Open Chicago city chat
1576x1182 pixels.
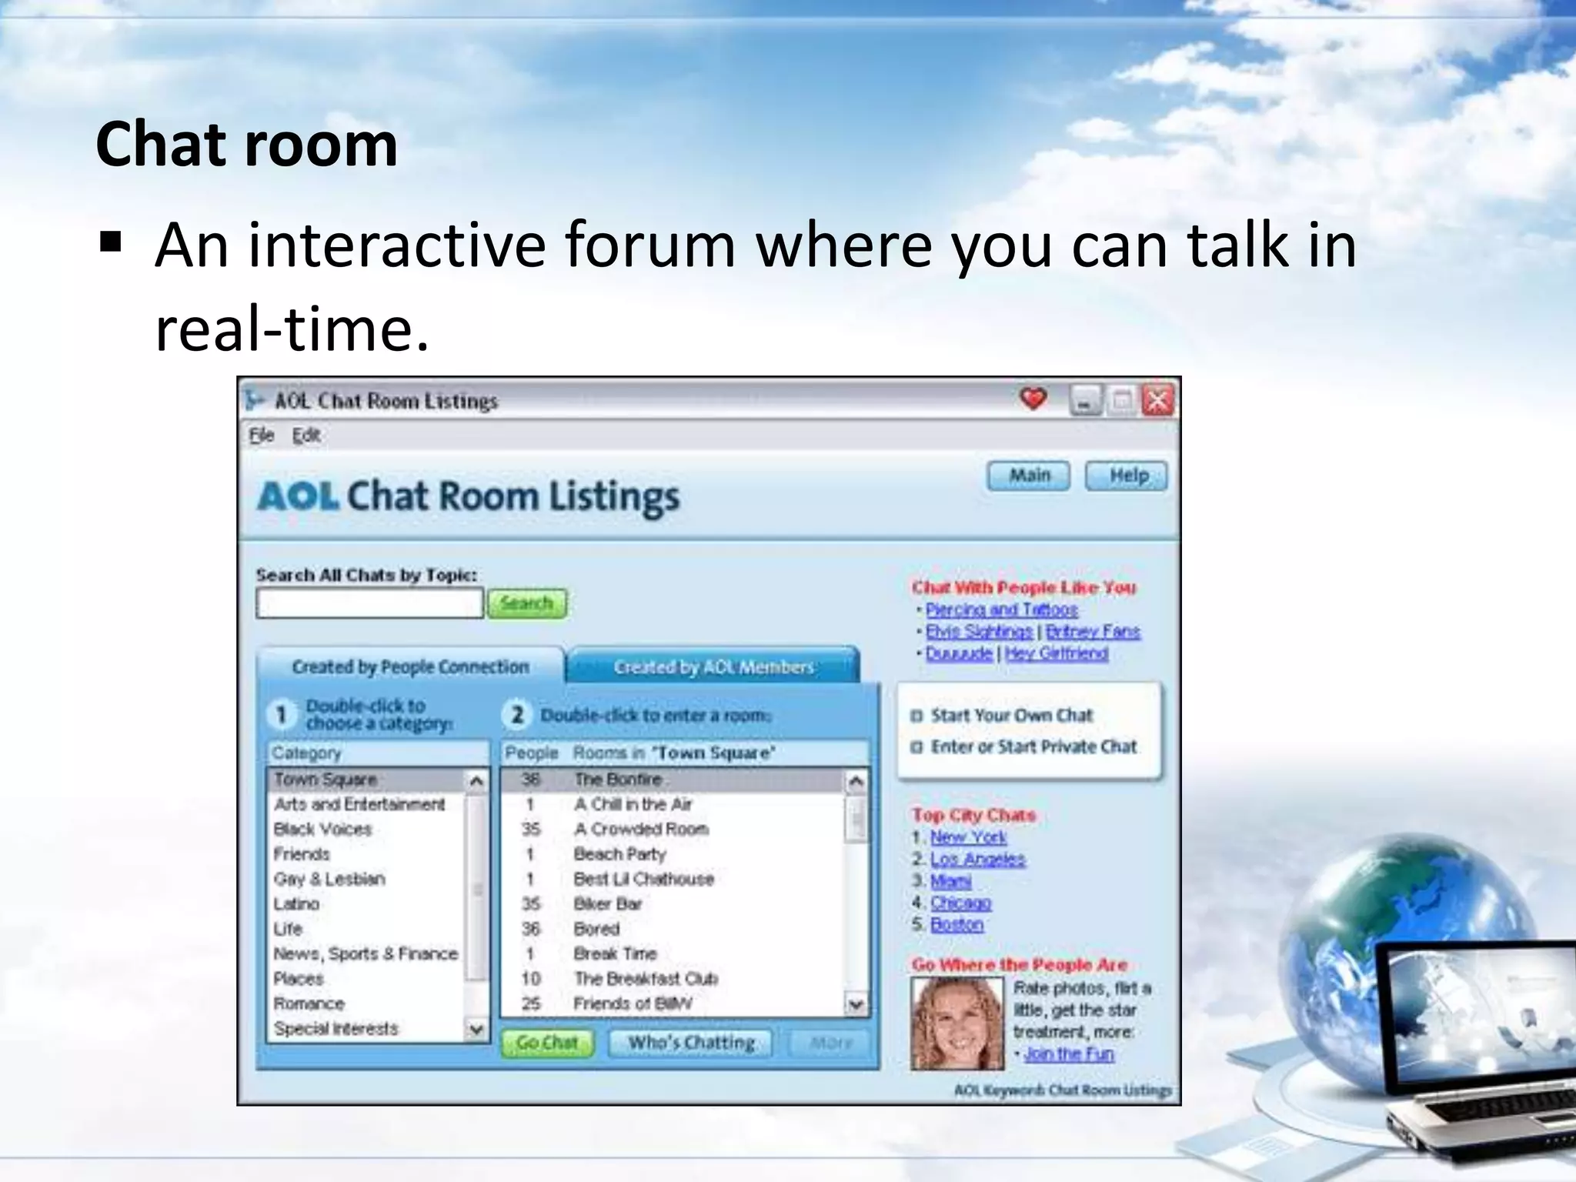coord(960,903)
